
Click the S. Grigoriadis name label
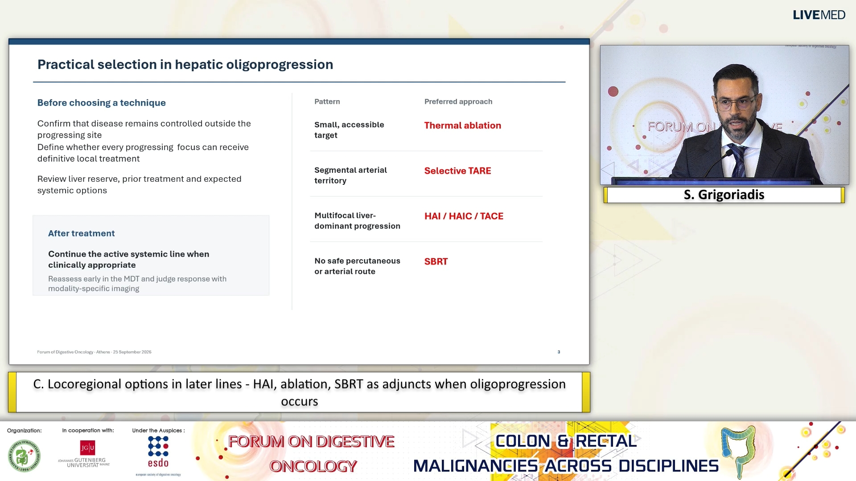coord(724,195)
